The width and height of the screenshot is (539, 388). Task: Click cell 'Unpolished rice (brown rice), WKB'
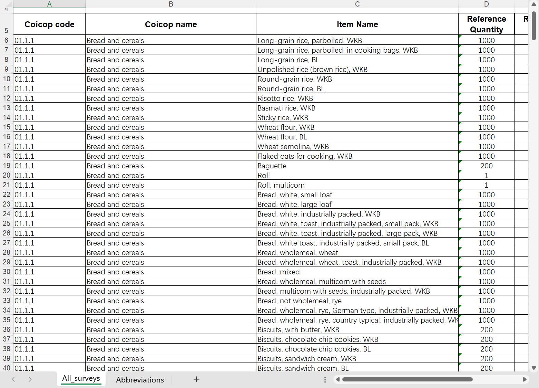(357, 69)
